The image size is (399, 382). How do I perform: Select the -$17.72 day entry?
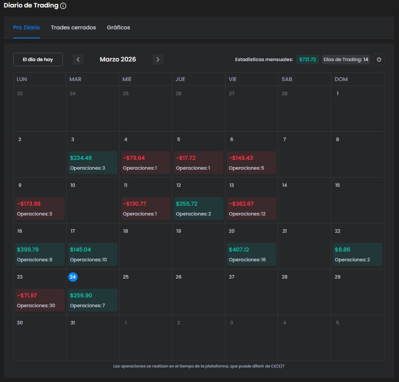pyautogui.click(x=198, y=163)
